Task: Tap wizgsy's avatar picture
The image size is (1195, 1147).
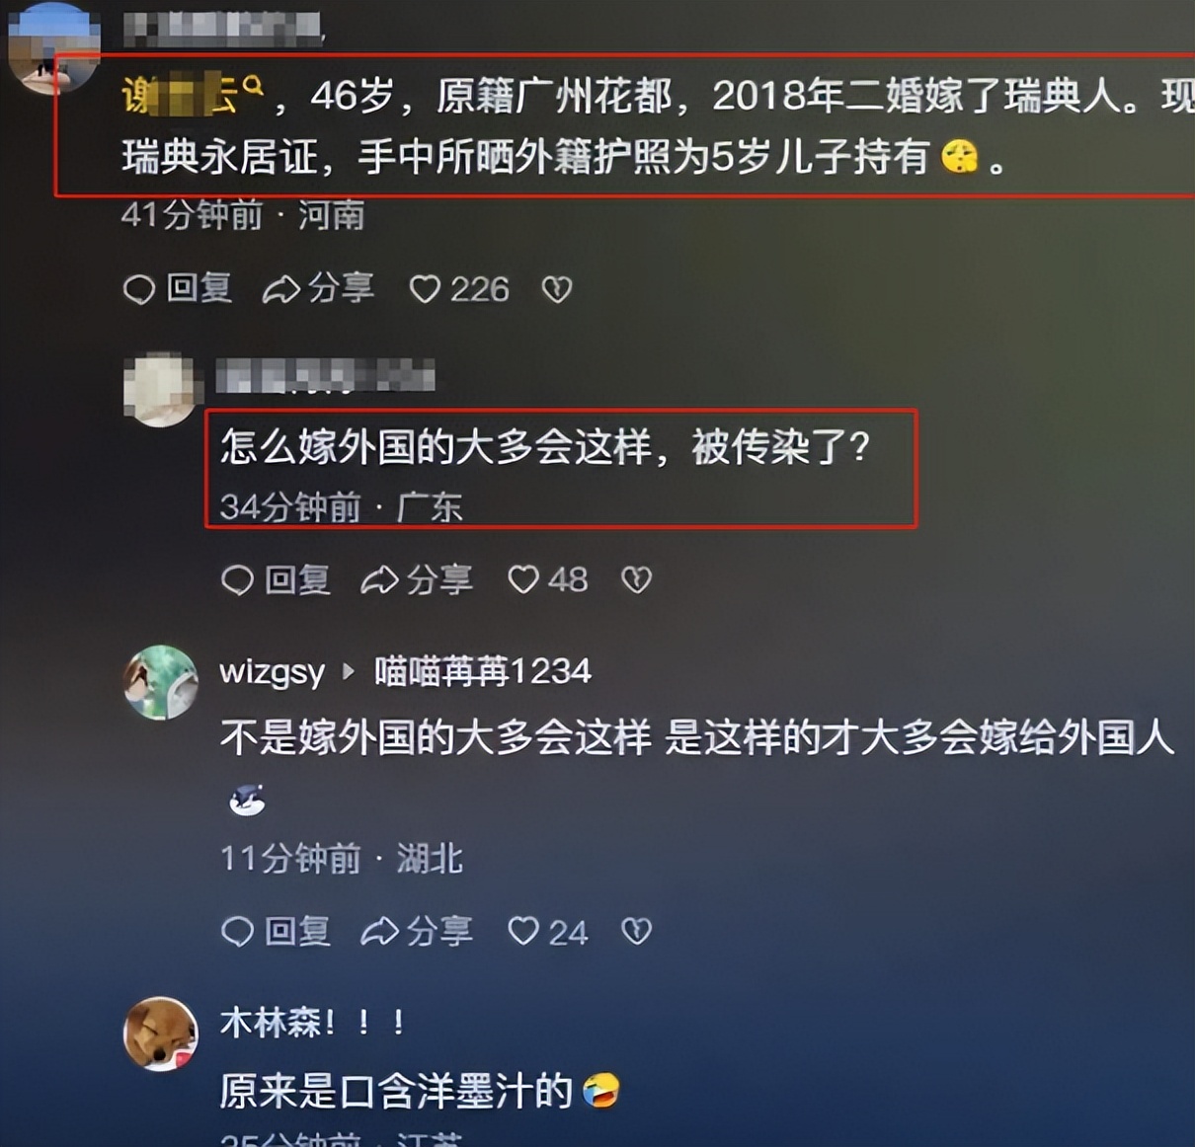Action: [160, 683]
